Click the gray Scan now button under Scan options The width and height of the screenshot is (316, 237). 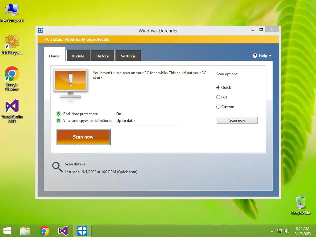[237, 120]
